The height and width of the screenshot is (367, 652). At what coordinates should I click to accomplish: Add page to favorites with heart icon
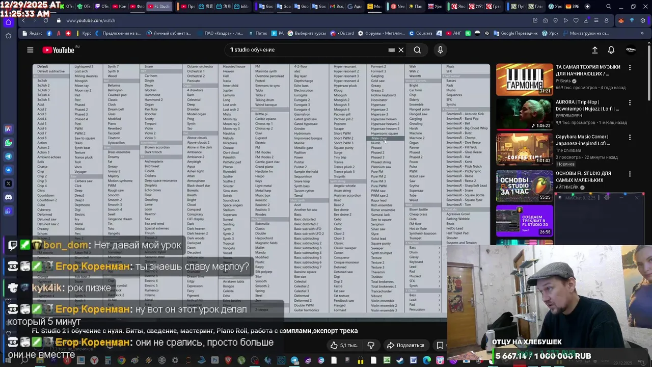(x=576, y=20)
